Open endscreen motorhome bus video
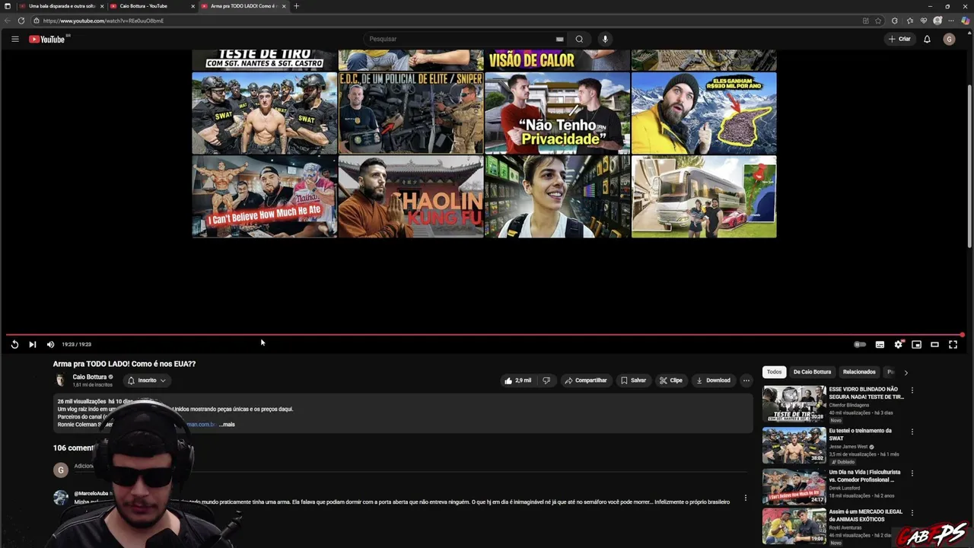The height and width of the screenshot is (548, 974). [x=704, y=196]
